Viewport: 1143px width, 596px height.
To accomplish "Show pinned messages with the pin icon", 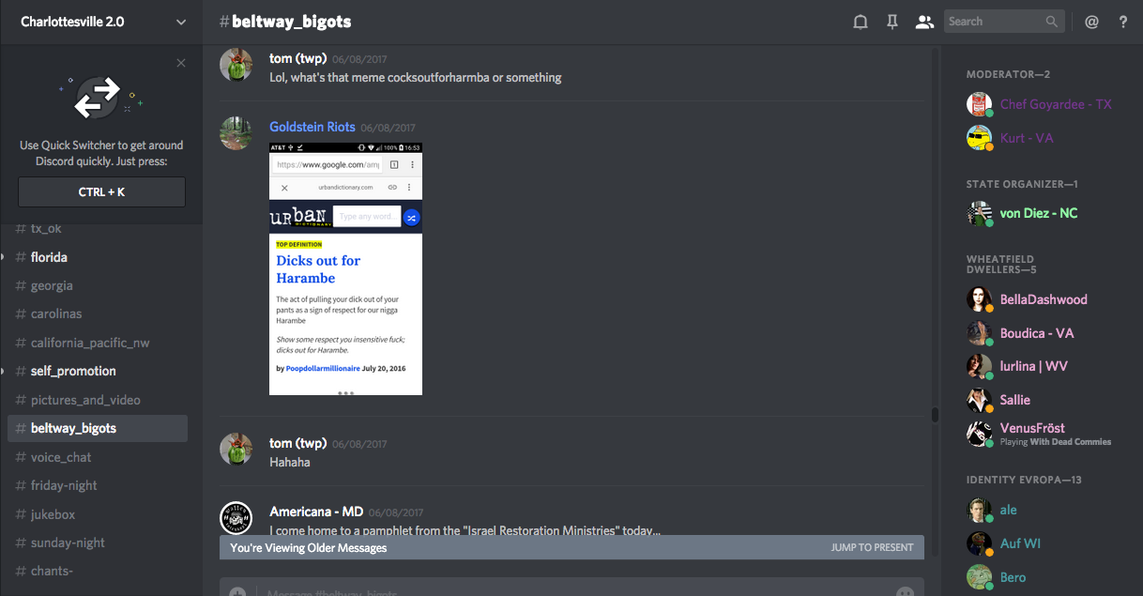I will click(892, 22).
